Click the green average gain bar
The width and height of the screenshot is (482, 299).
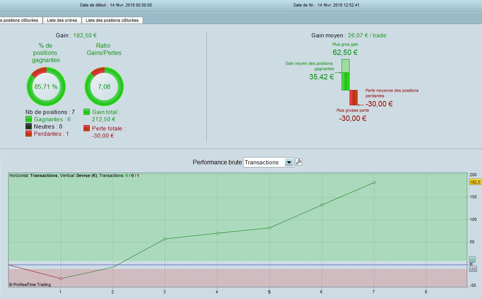[x=345, y=75]
